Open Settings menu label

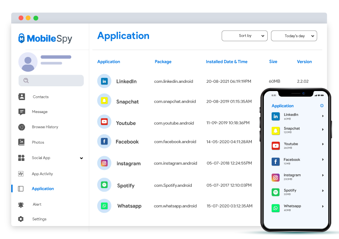(39, 219)
